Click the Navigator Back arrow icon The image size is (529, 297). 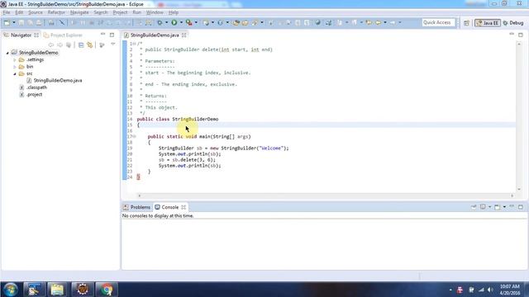click(51, 45)
